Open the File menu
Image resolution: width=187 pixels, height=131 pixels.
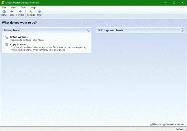4,7
